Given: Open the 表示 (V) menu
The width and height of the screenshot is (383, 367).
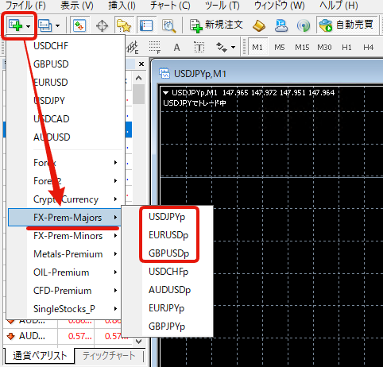Looking at the screenshot, I should coord(77,6).
